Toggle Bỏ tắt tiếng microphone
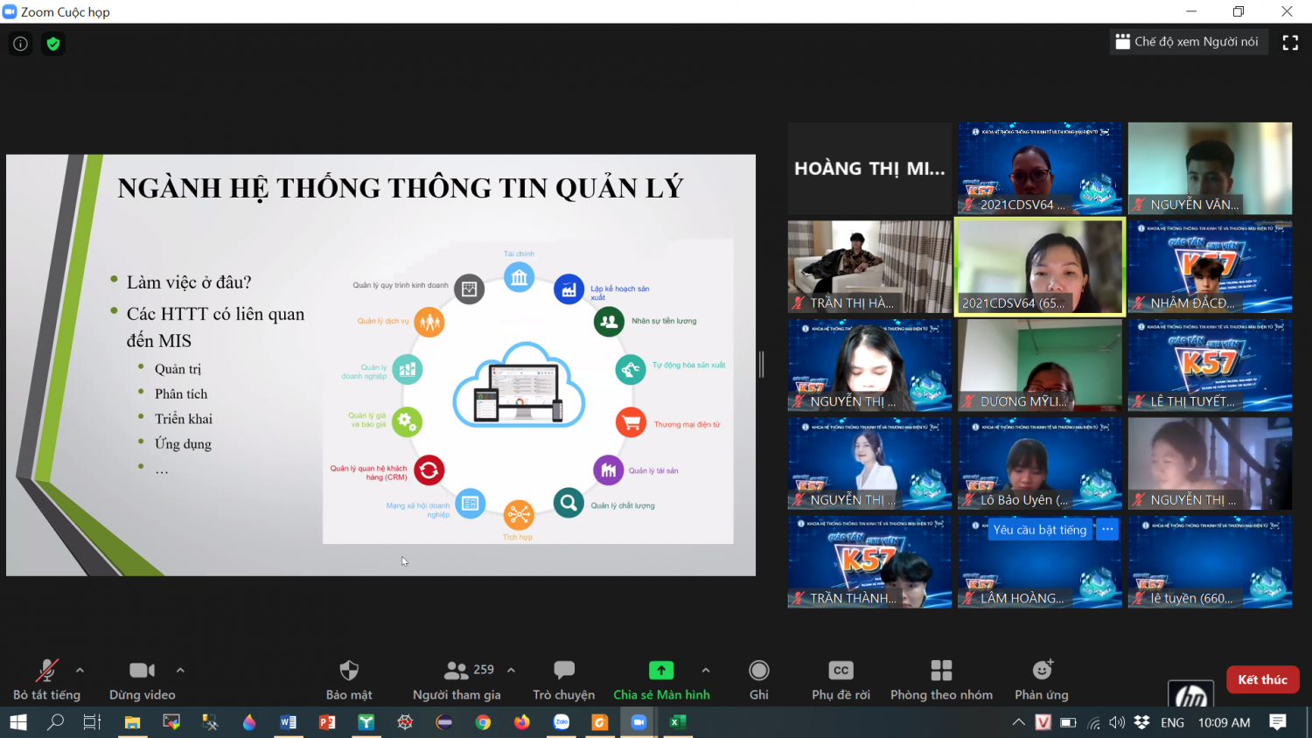Screen dimensions: 1312x738 (x=46, y=680)
